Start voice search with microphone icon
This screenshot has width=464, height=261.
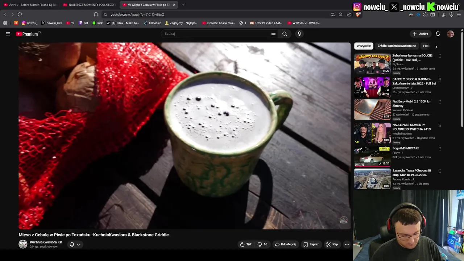click(299, 34)
